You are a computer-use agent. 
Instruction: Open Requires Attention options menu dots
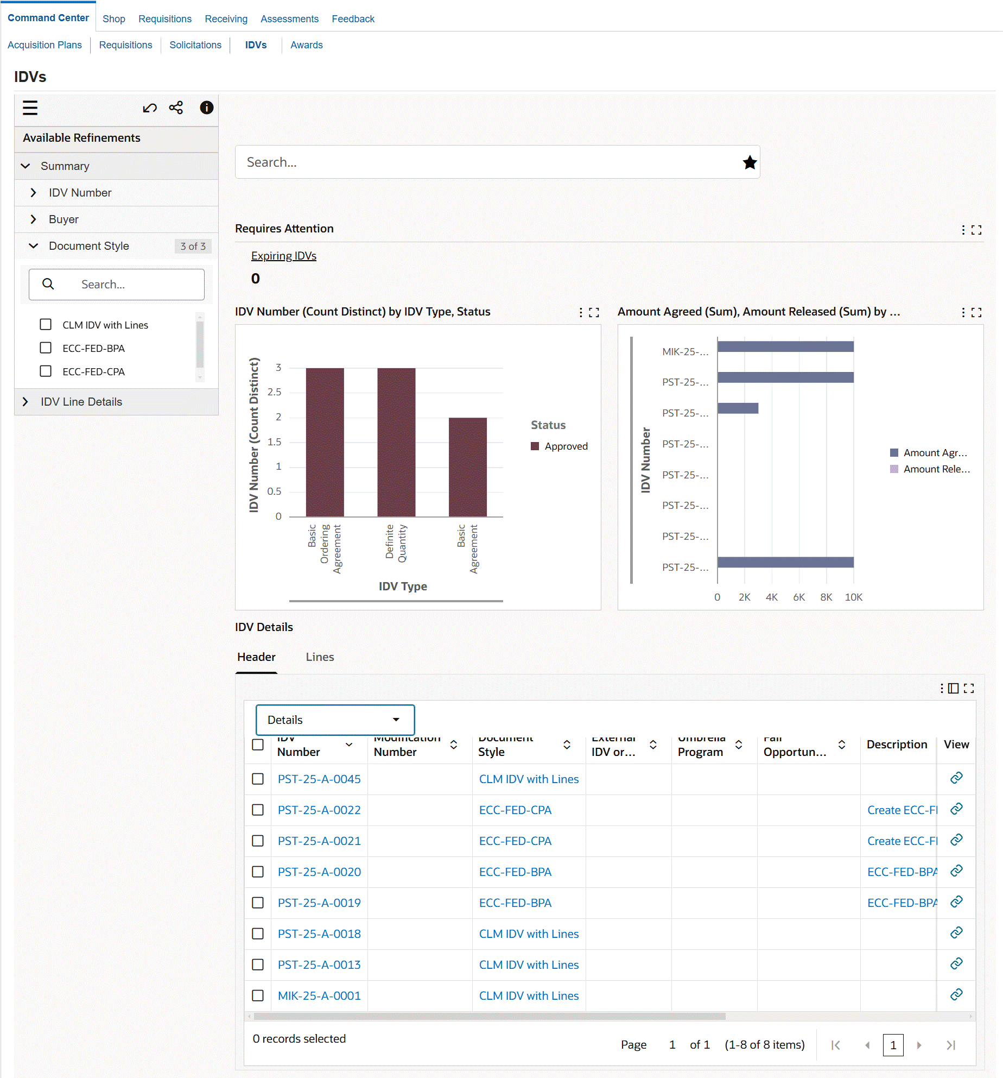(x=963, y=230)
